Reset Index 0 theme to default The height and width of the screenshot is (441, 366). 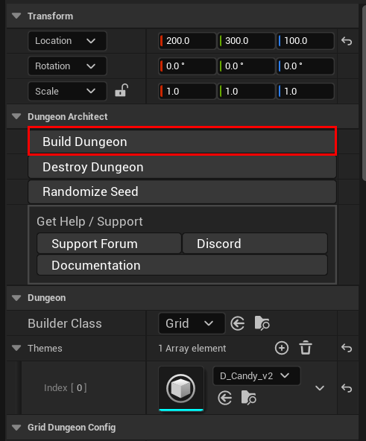347,388
